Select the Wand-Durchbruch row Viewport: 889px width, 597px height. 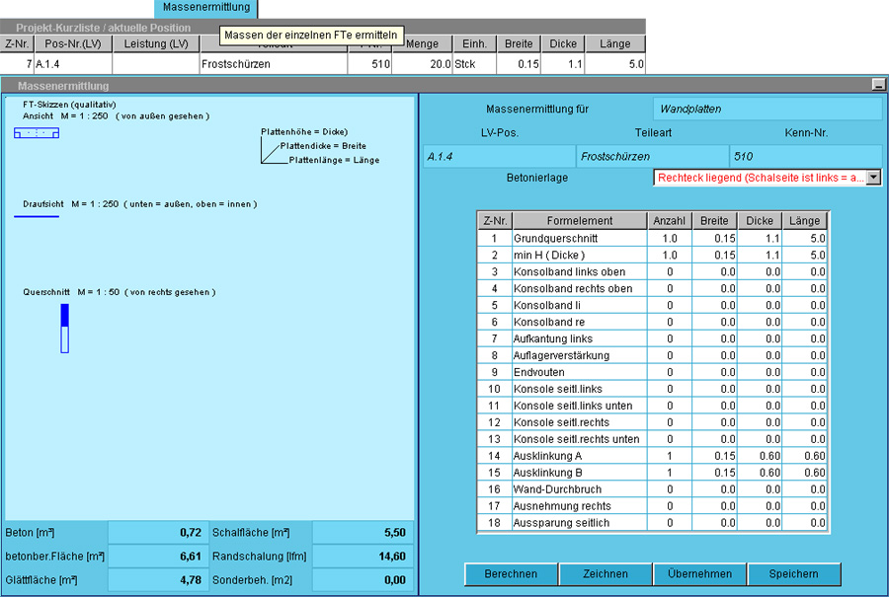[x=653, y=488]
